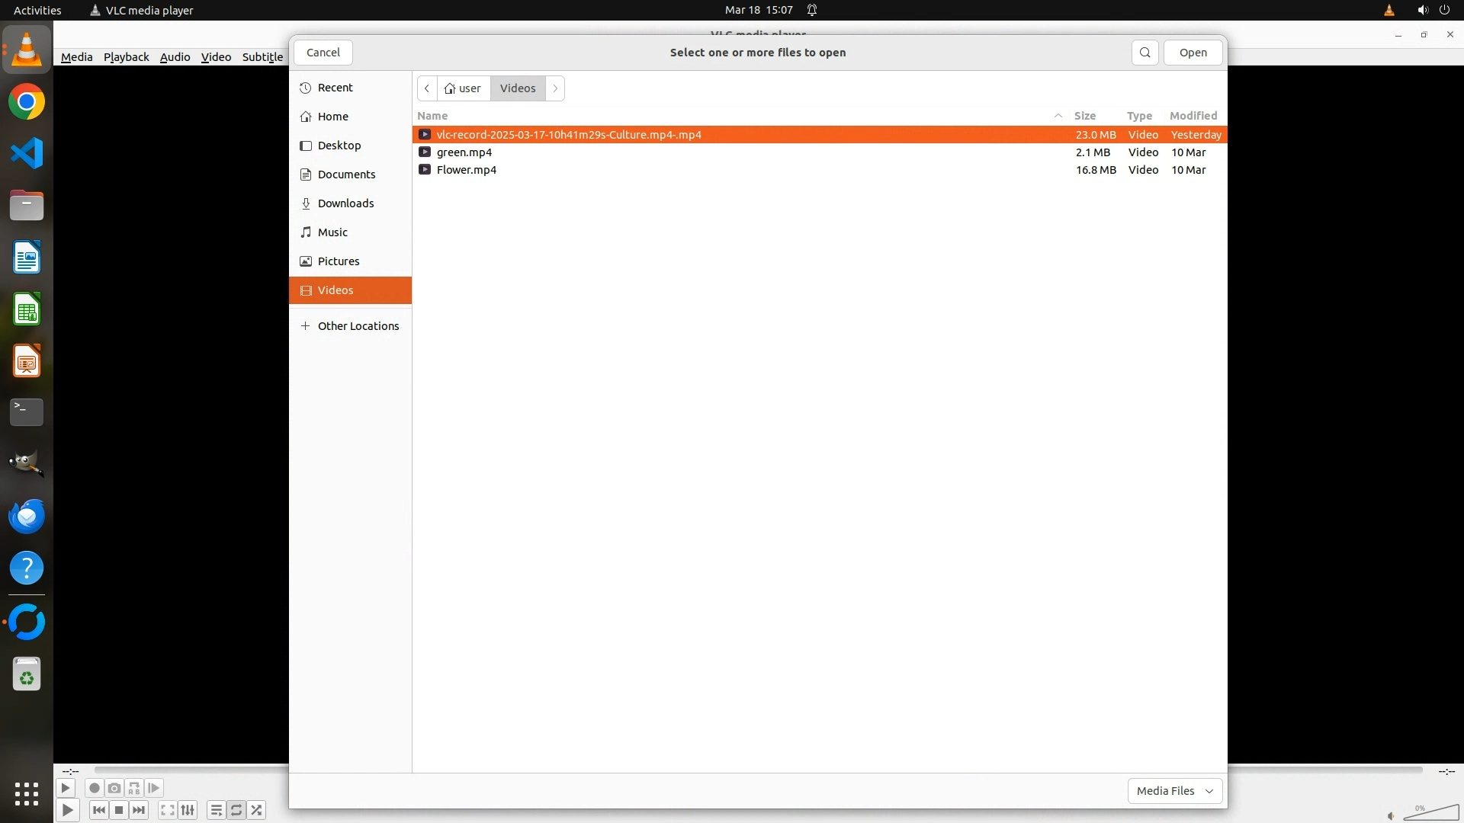Screen dimensions: 1464x823
Task: Open the Audio menu
Action: (x=175, y=57)
